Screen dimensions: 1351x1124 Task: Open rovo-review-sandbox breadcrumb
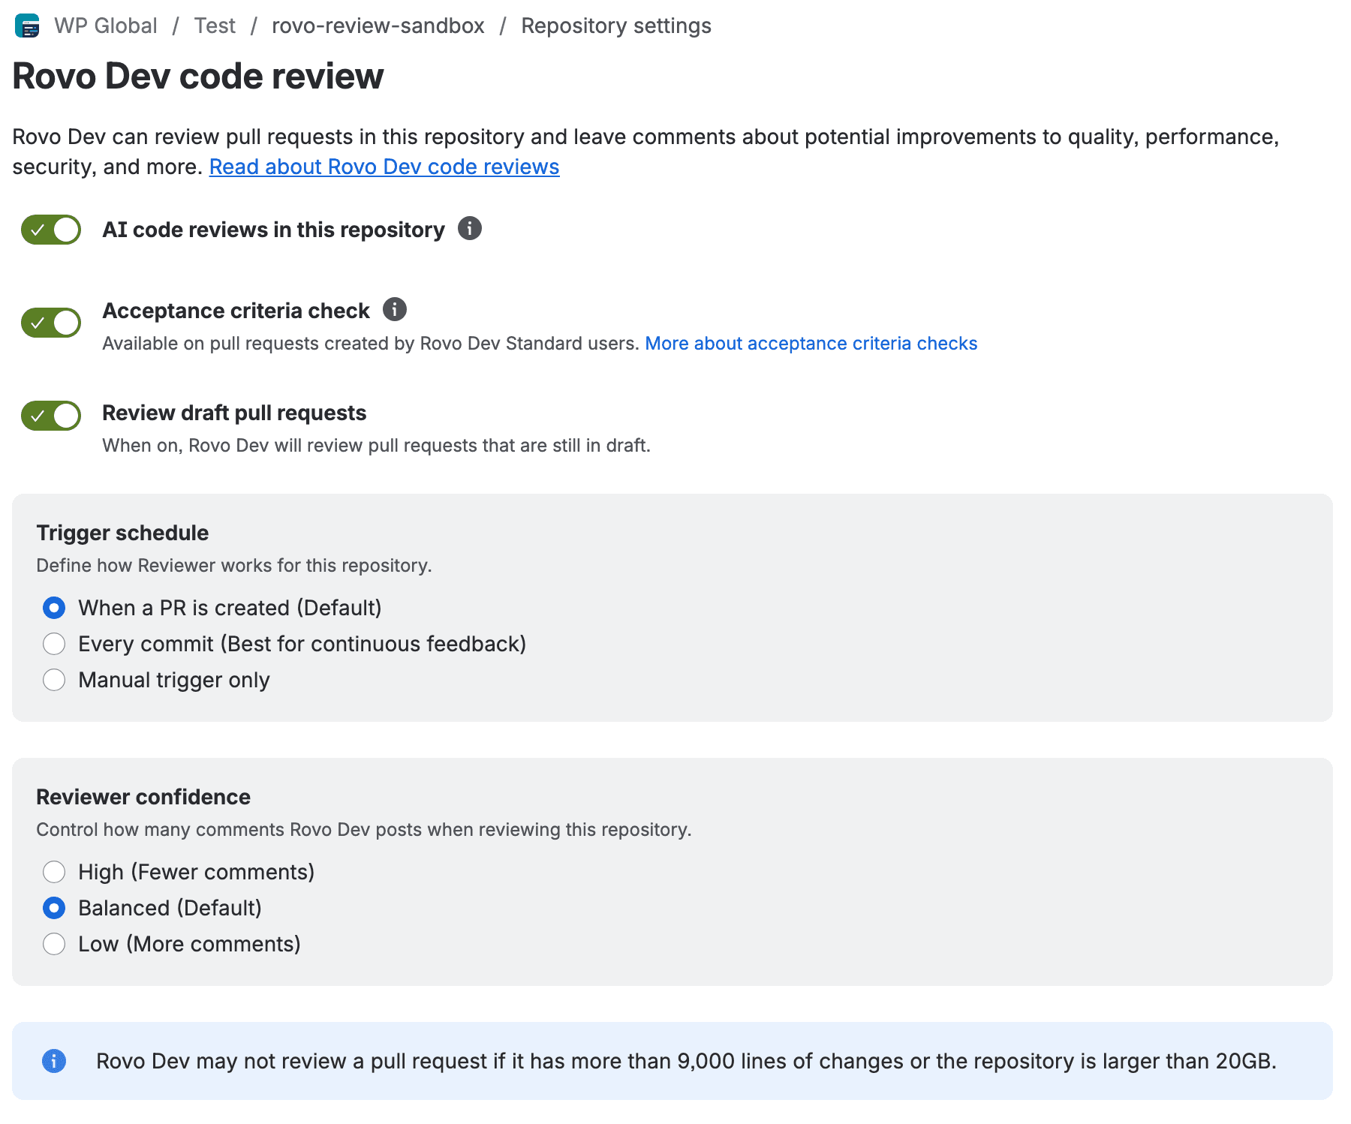378,26
